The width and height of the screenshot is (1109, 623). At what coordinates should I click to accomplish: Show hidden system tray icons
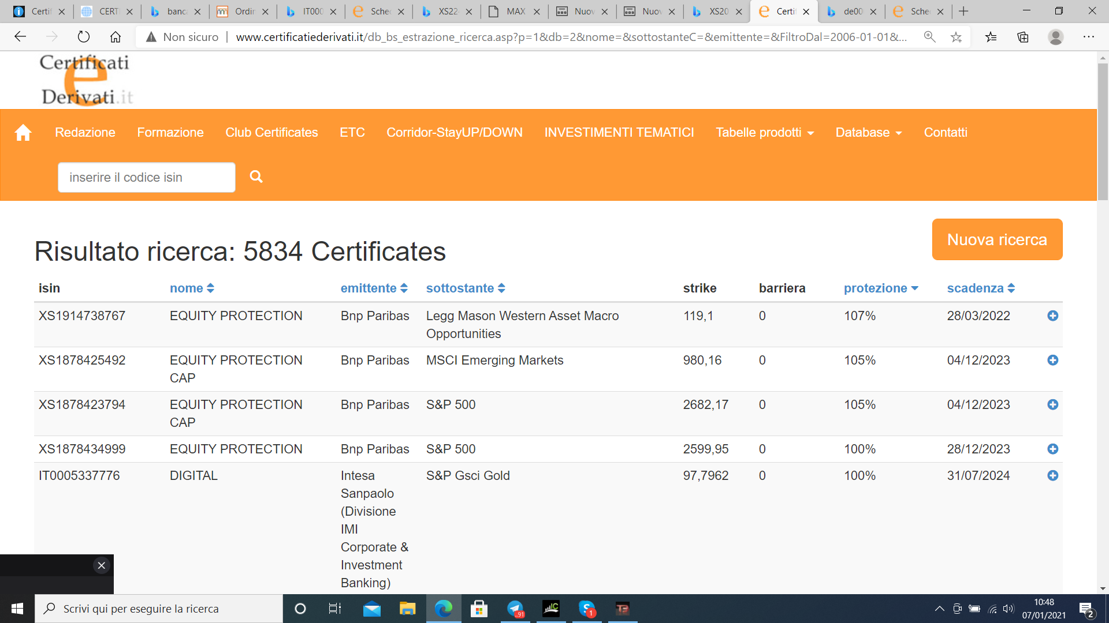click(x=939, y=609)
